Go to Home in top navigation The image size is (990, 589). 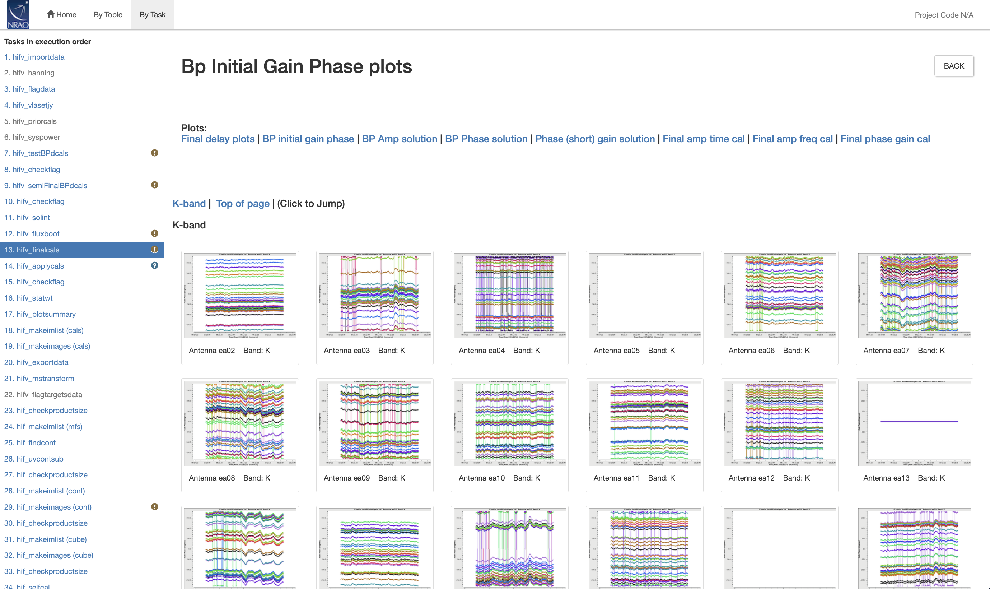pos(61,15)
